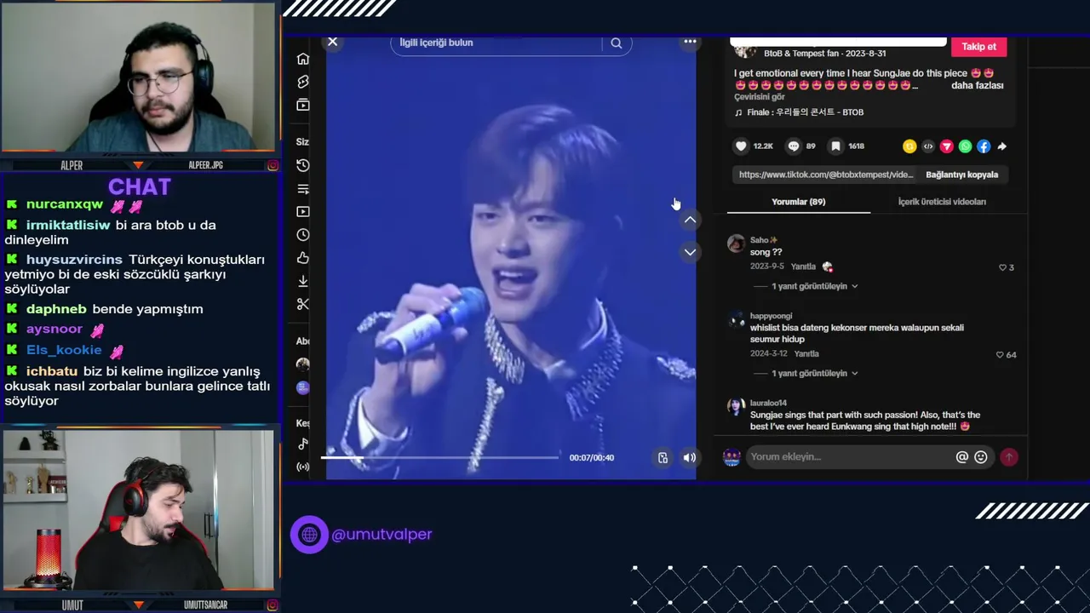
Task: Click the 'Bağlantıyı kopyala' button
Action: pos(962,175)
